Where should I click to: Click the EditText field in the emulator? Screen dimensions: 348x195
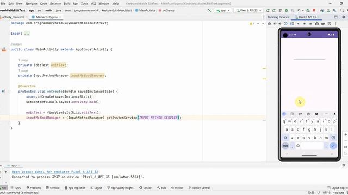tap(309, 57)
